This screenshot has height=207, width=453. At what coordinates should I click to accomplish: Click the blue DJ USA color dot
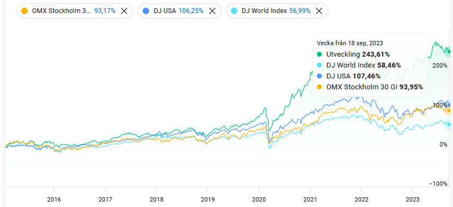coord(146,11)
